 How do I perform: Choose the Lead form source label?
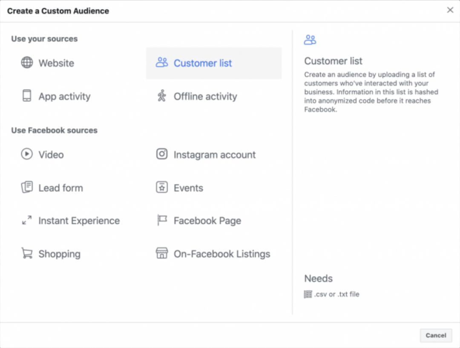(60, 188)
